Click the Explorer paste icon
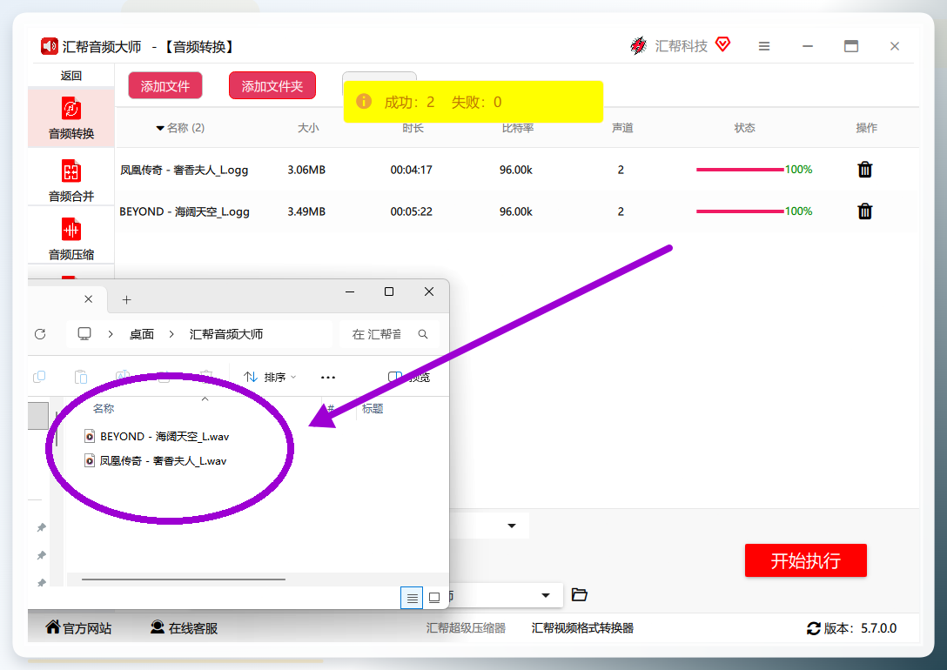 click(80, 377)
